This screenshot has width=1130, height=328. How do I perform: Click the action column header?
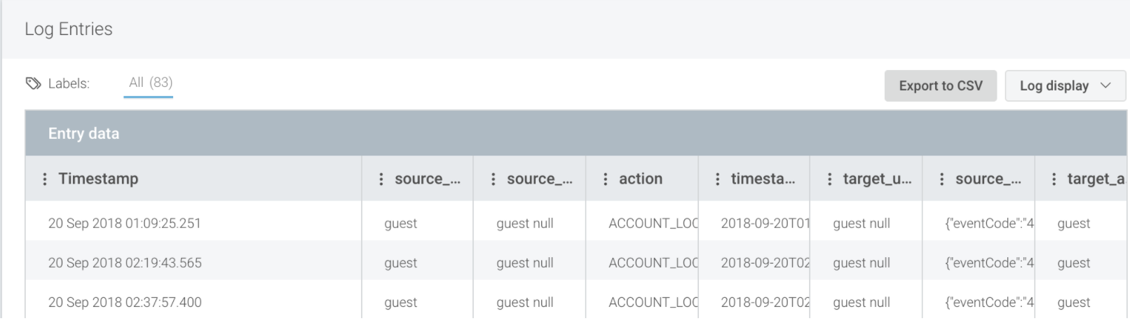tap(641, 179)
